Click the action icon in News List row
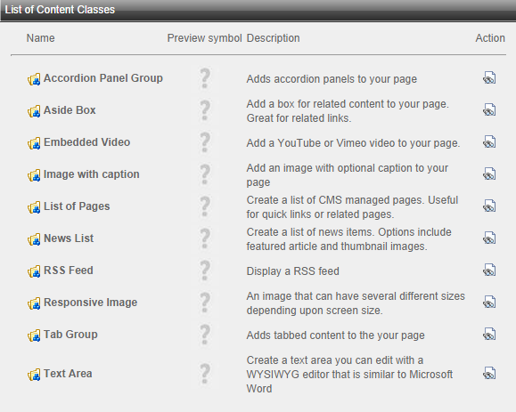The image size is (516, 412). click(x=489, y=238)
